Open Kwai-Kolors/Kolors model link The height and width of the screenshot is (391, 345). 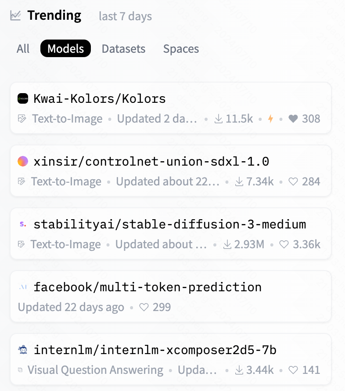(100, 99)
